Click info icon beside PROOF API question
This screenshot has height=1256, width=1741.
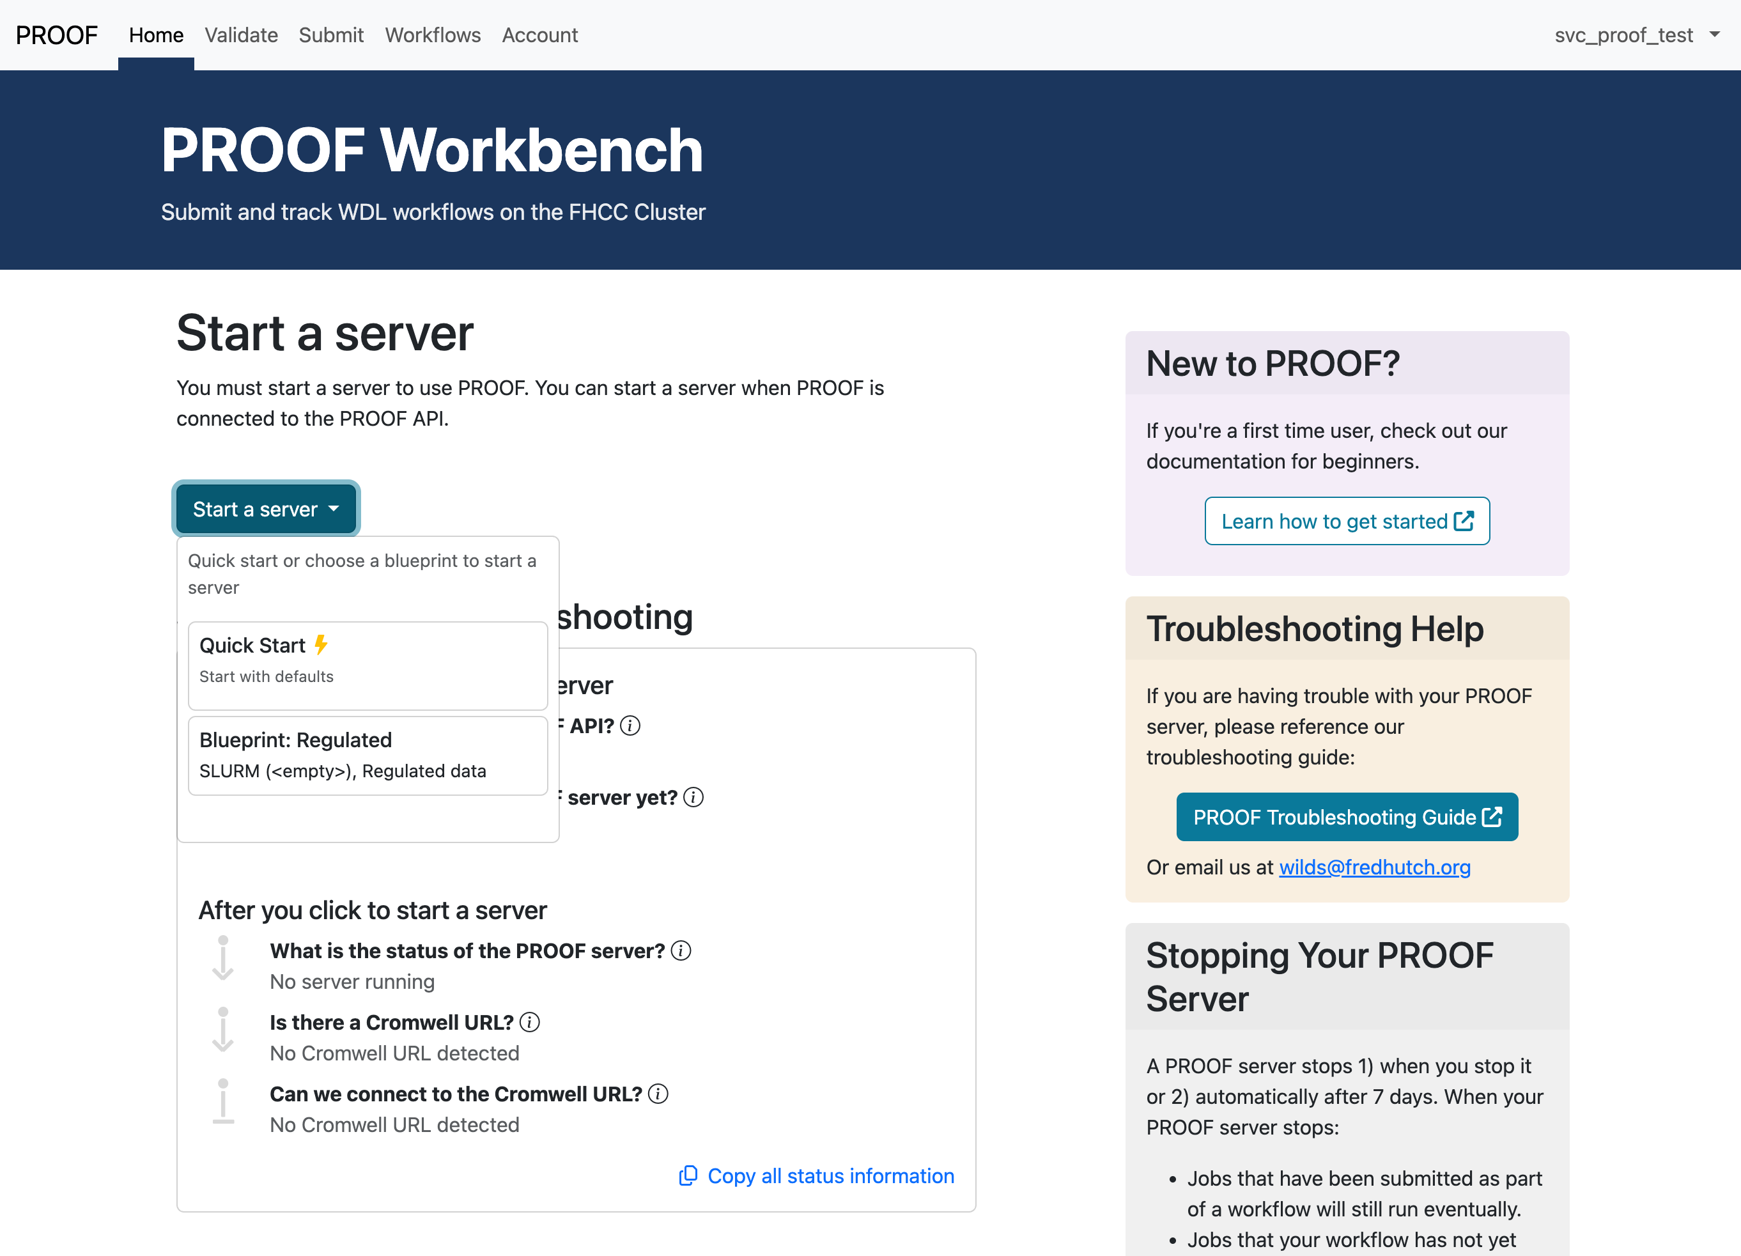pos(630,725)
